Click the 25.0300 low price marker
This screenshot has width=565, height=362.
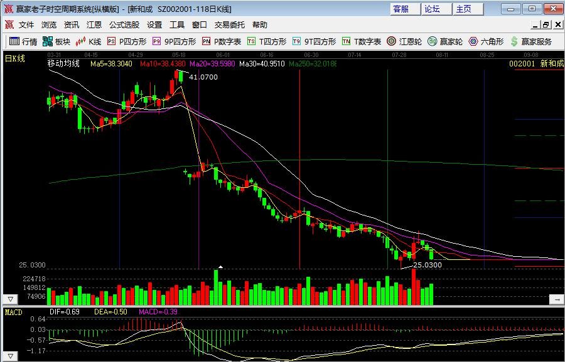point(428,265)
